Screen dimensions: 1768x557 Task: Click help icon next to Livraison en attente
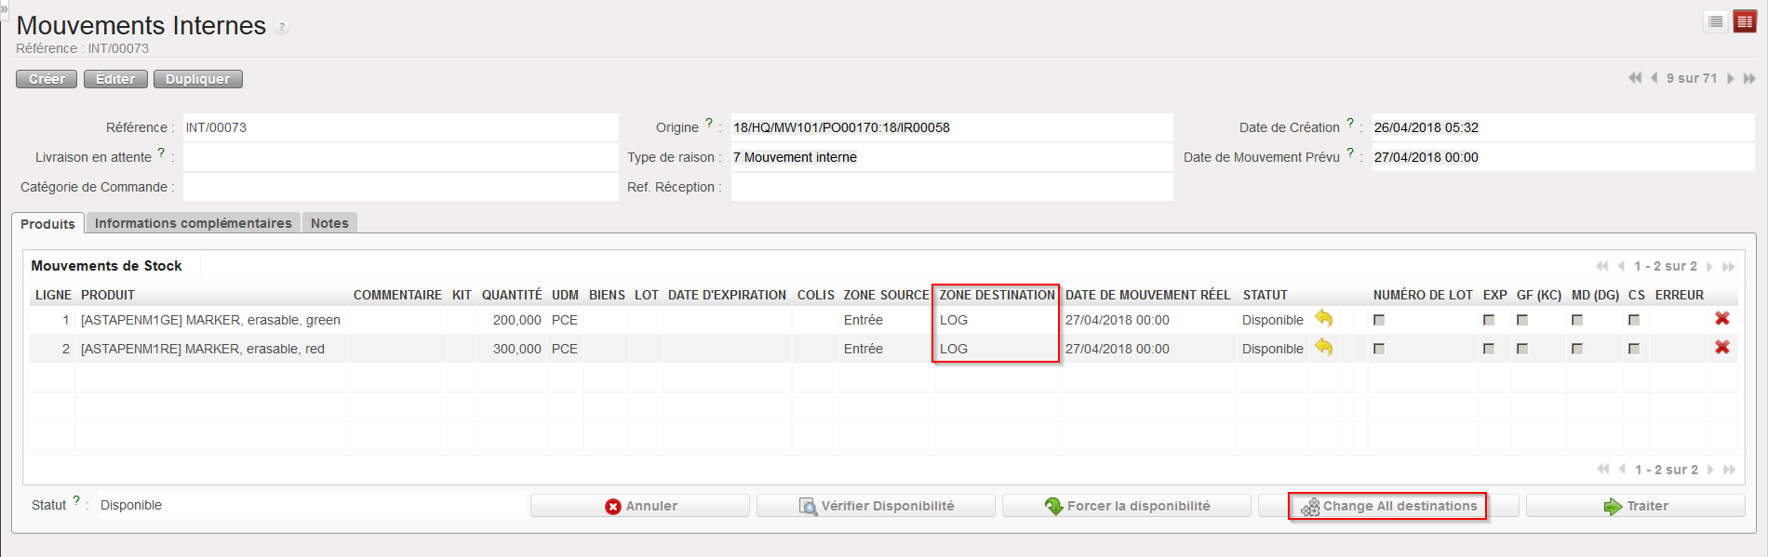click(x=161, y=153)
